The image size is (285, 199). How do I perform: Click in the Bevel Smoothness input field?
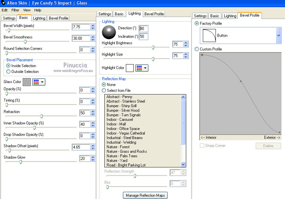point(81,38)
